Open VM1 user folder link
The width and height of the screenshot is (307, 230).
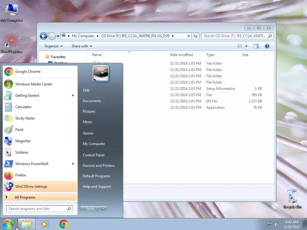pos(86,90)
